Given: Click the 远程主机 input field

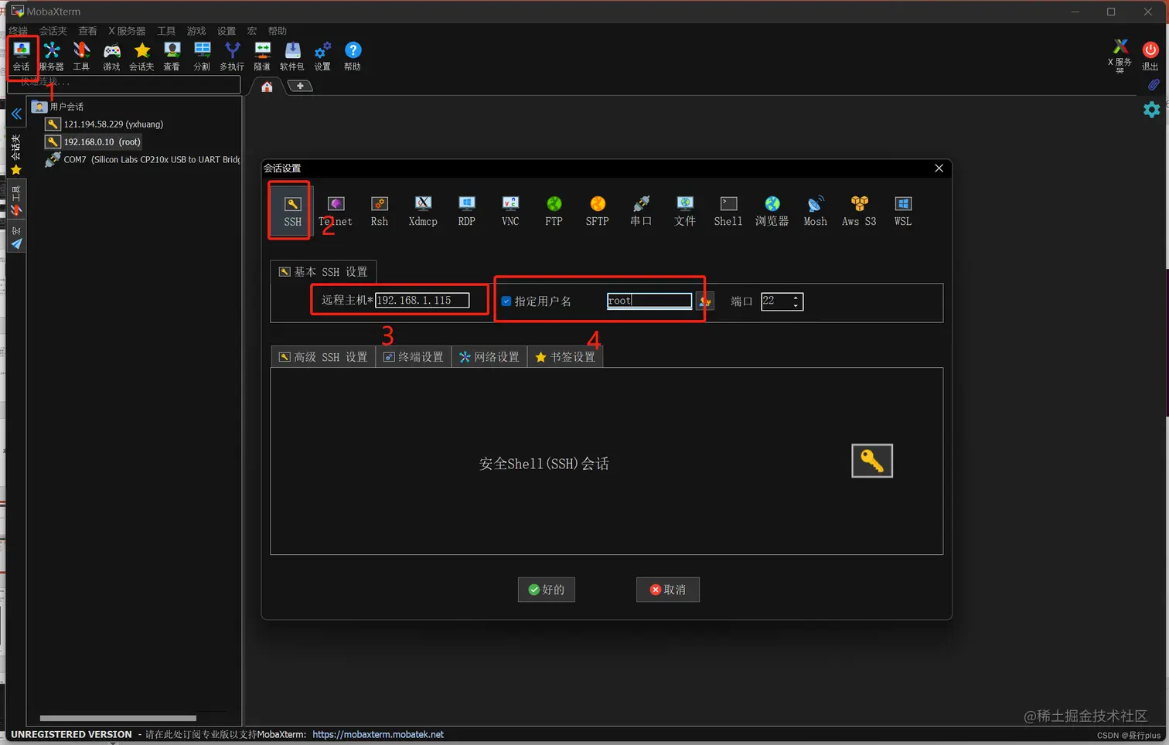Looking at the screenshot, I should [x=422, y=301].
